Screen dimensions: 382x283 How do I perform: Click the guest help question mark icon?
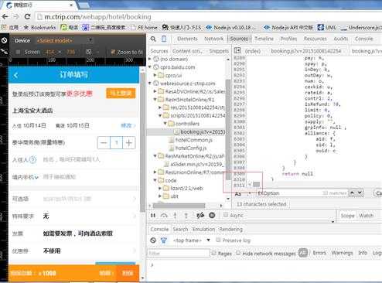tap(32, 159)
